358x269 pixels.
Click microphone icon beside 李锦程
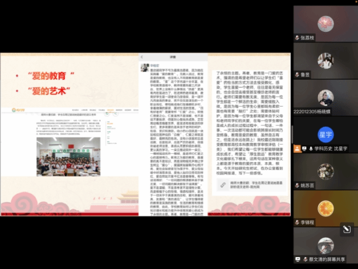pyautogui.click(x=297, y=223)
